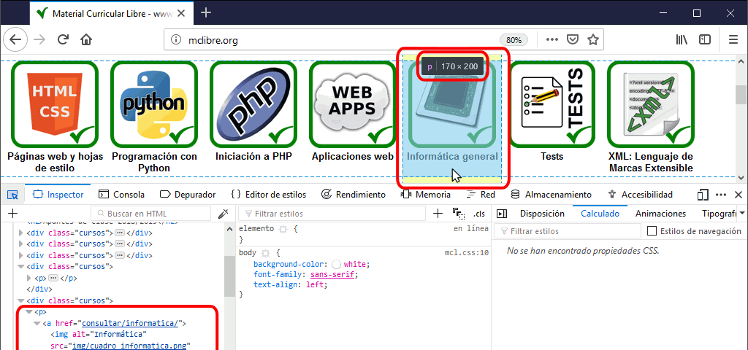This screenshot has height=350, width=748.
Task: Switch to the Consola tab
Action: click(x=121, y=195)
